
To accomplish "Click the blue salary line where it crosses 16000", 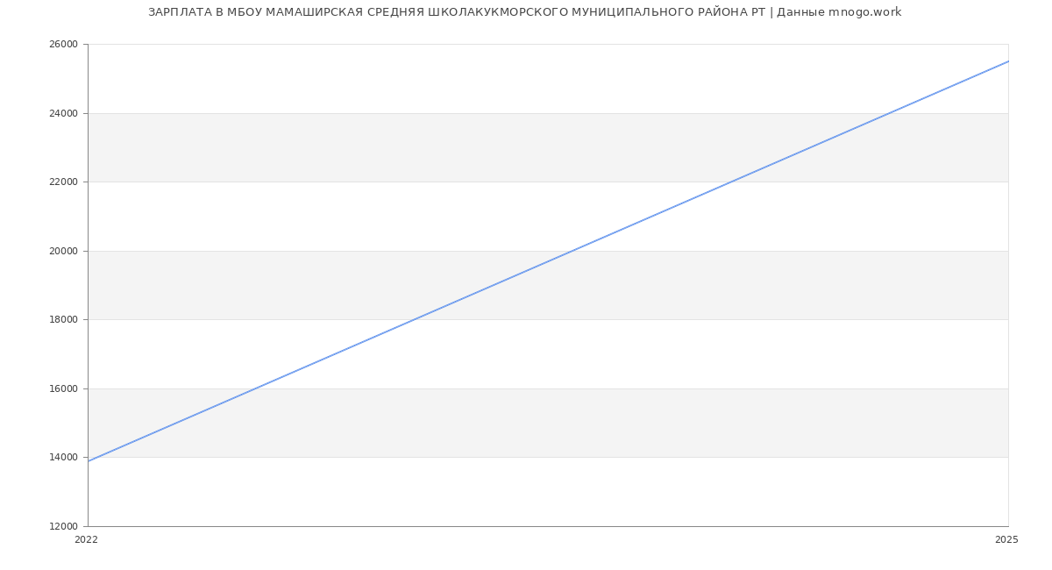I will point(254,388).
